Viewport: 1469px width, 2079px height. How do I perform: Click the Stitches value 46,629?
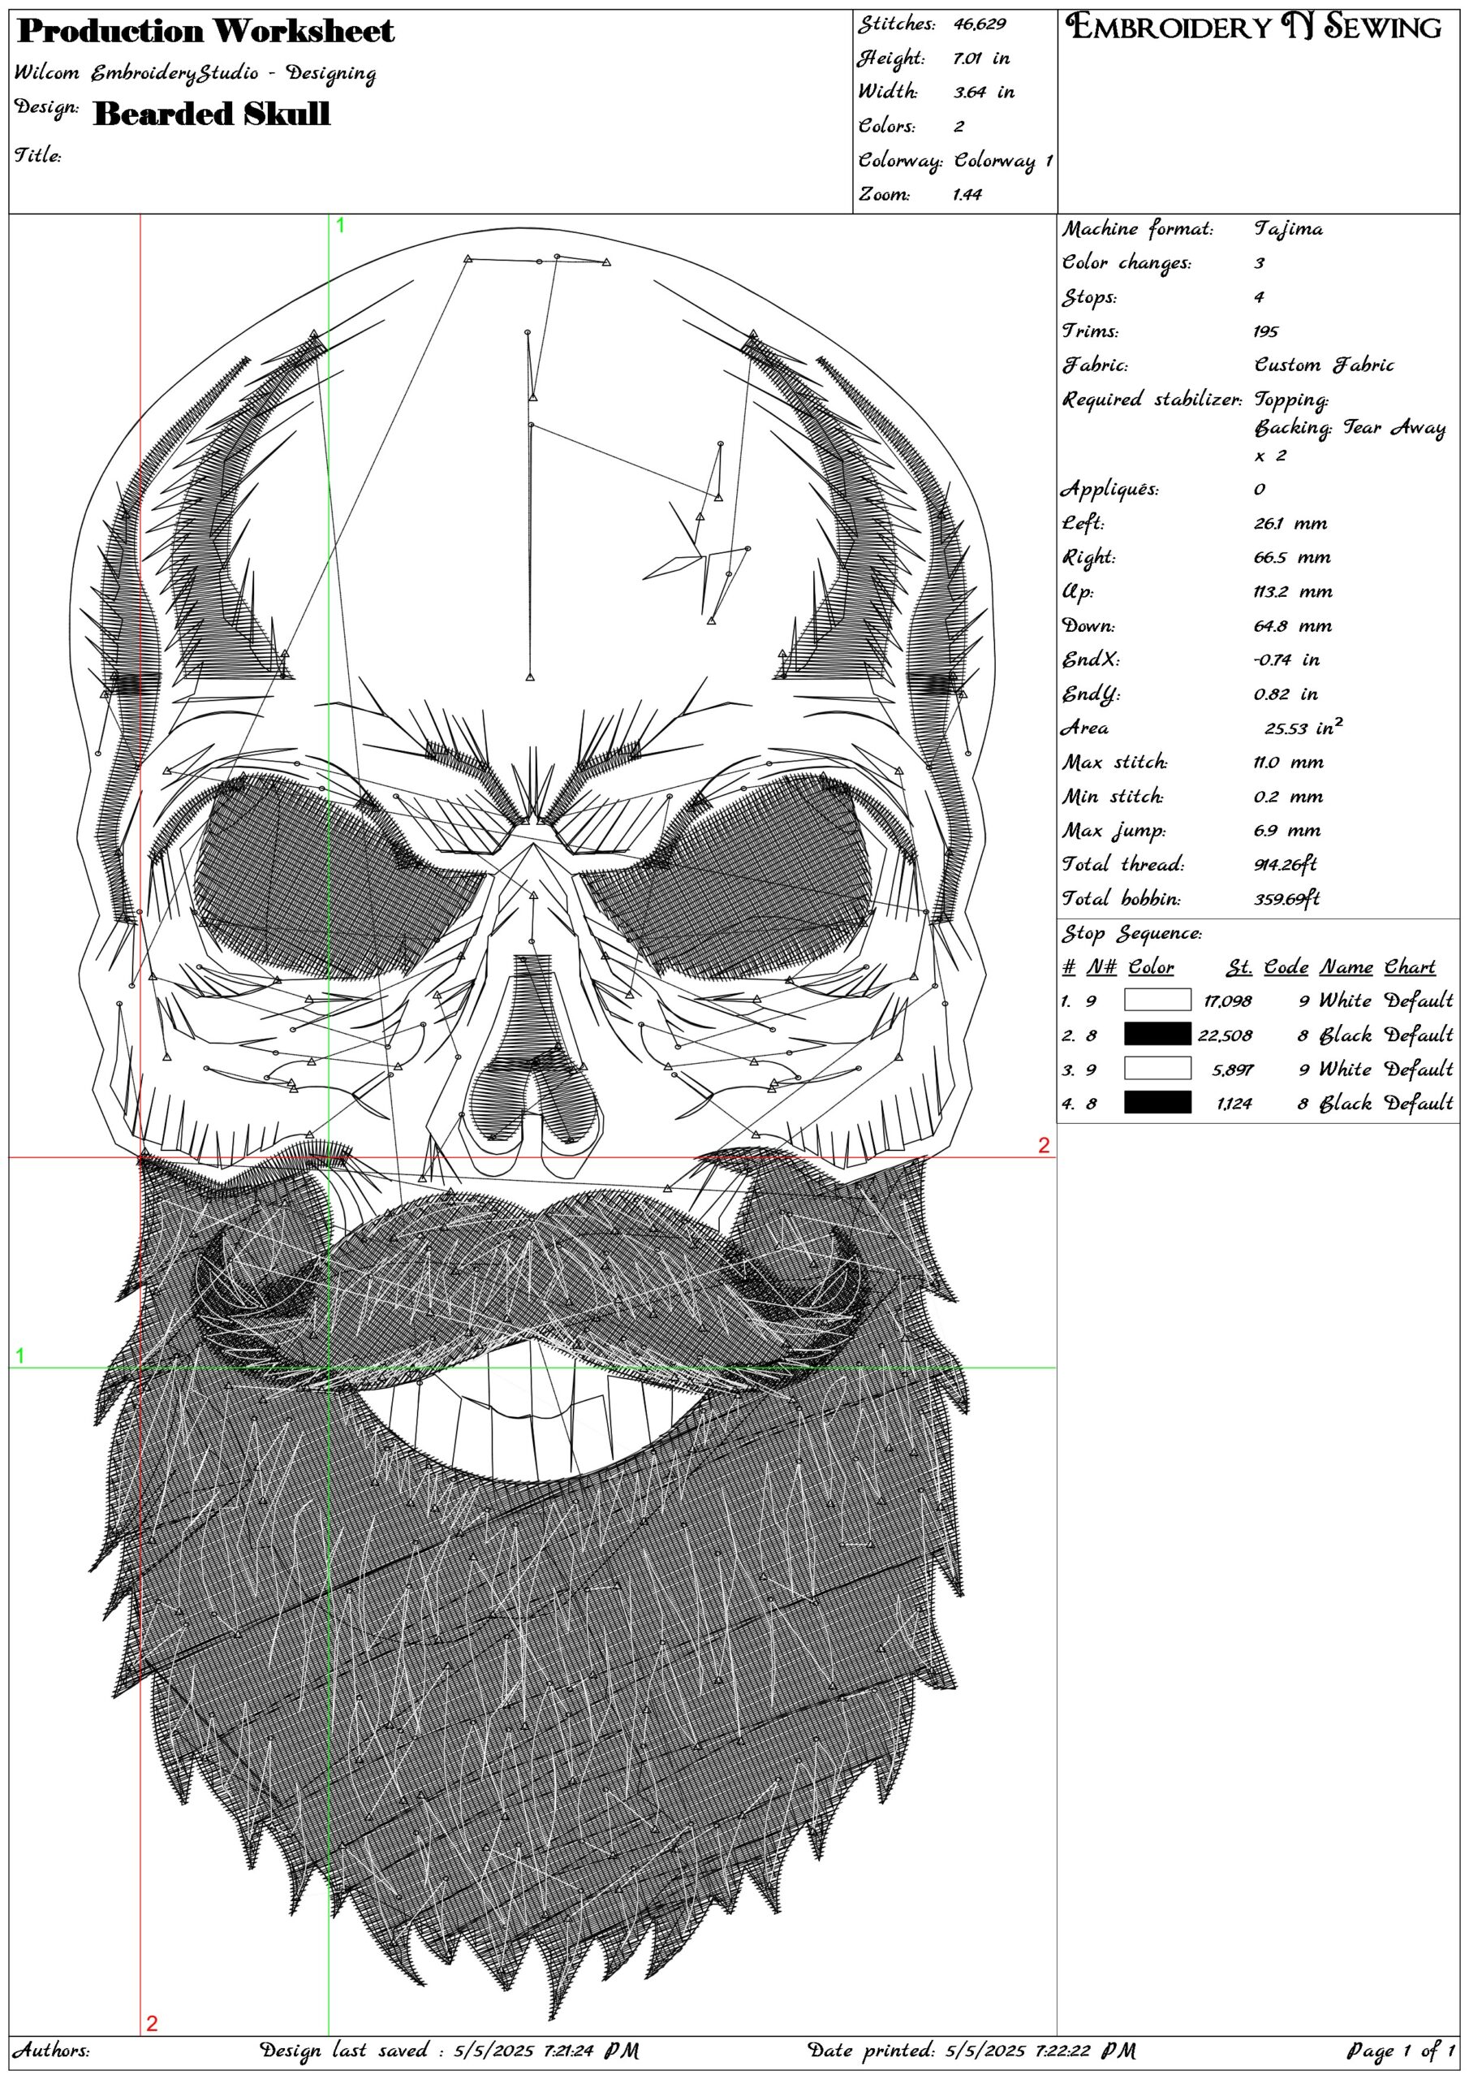pyautogui.click(x=980, y=24)
